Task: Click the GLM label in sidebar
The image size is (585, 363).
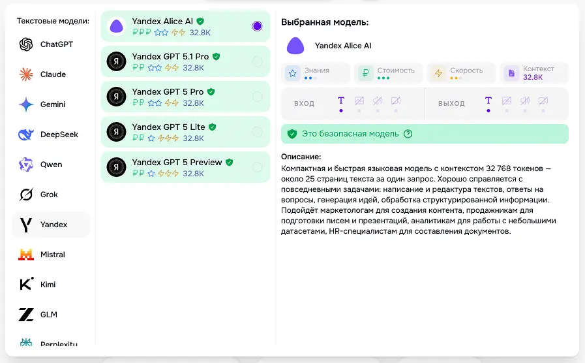Action: tap(49, 315)
